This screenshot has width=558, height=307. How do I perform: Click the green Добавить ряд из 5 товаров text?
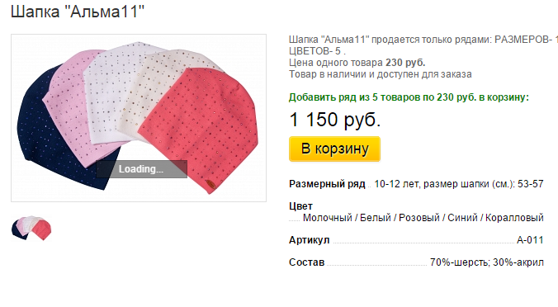pyautogui.click(x=409, y=97)
